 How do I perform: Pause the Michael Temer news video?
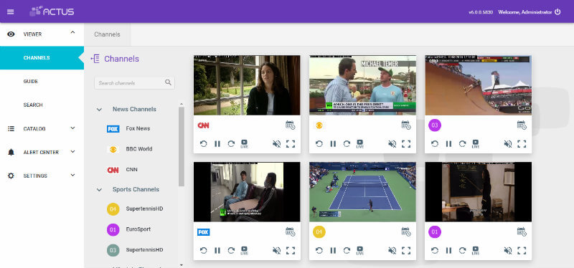point(333,144)
